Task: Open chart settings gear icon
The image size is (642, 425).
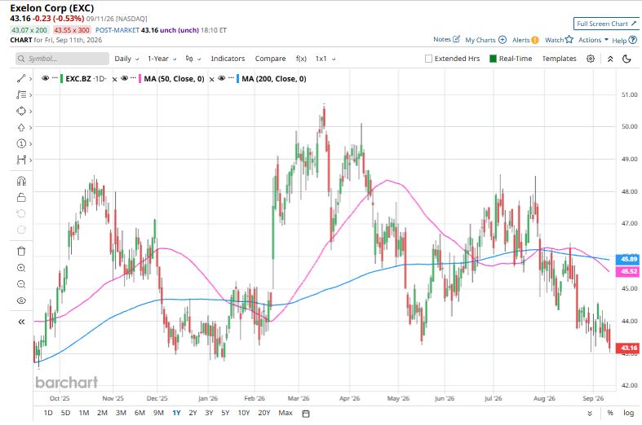Action: tap(591, 59)
